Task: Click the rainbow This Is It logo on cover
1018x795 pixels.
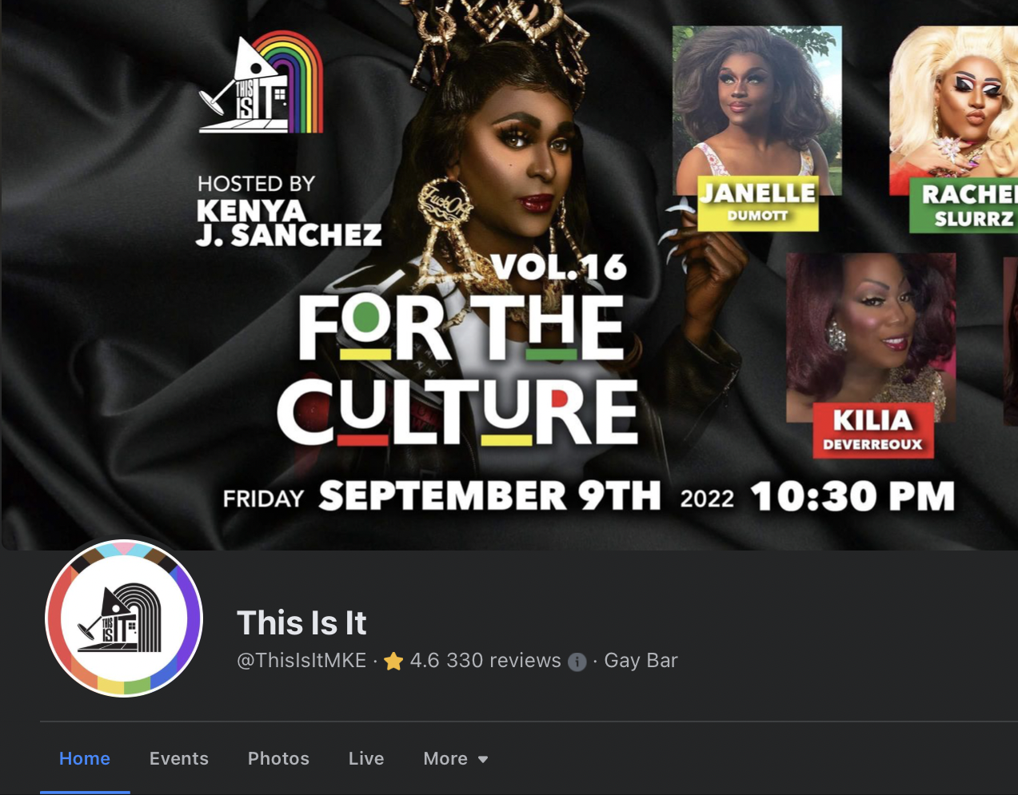Action: [261, 82]
